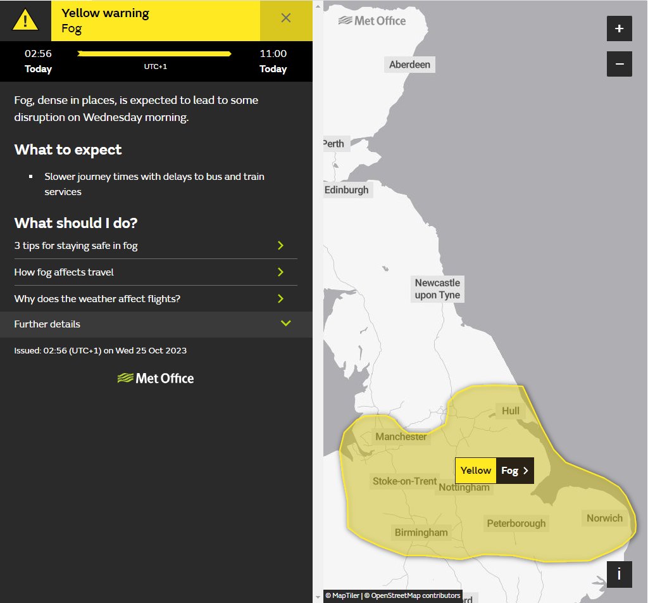Click the chevron beside How fog affects travel
Screen dimensions: 648x603
coord(280,272)
